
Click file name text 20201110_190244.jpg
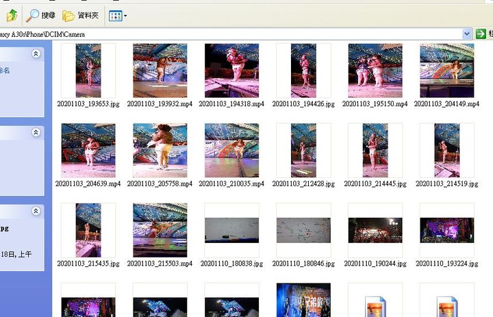(x=375, y=264)
